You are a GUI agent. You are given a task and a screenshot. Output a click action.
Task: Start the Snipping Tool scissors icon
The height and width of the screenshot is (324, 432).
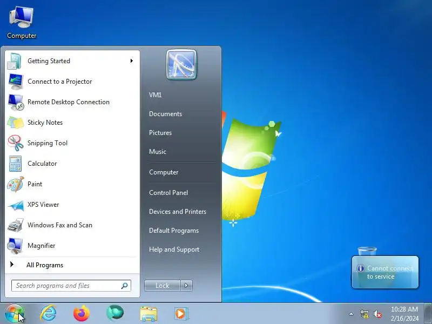click(x=16, y=143)
